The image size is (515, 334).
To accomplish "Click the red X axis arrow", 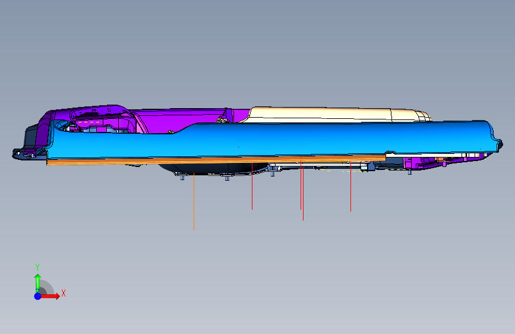I will [50, 296].
